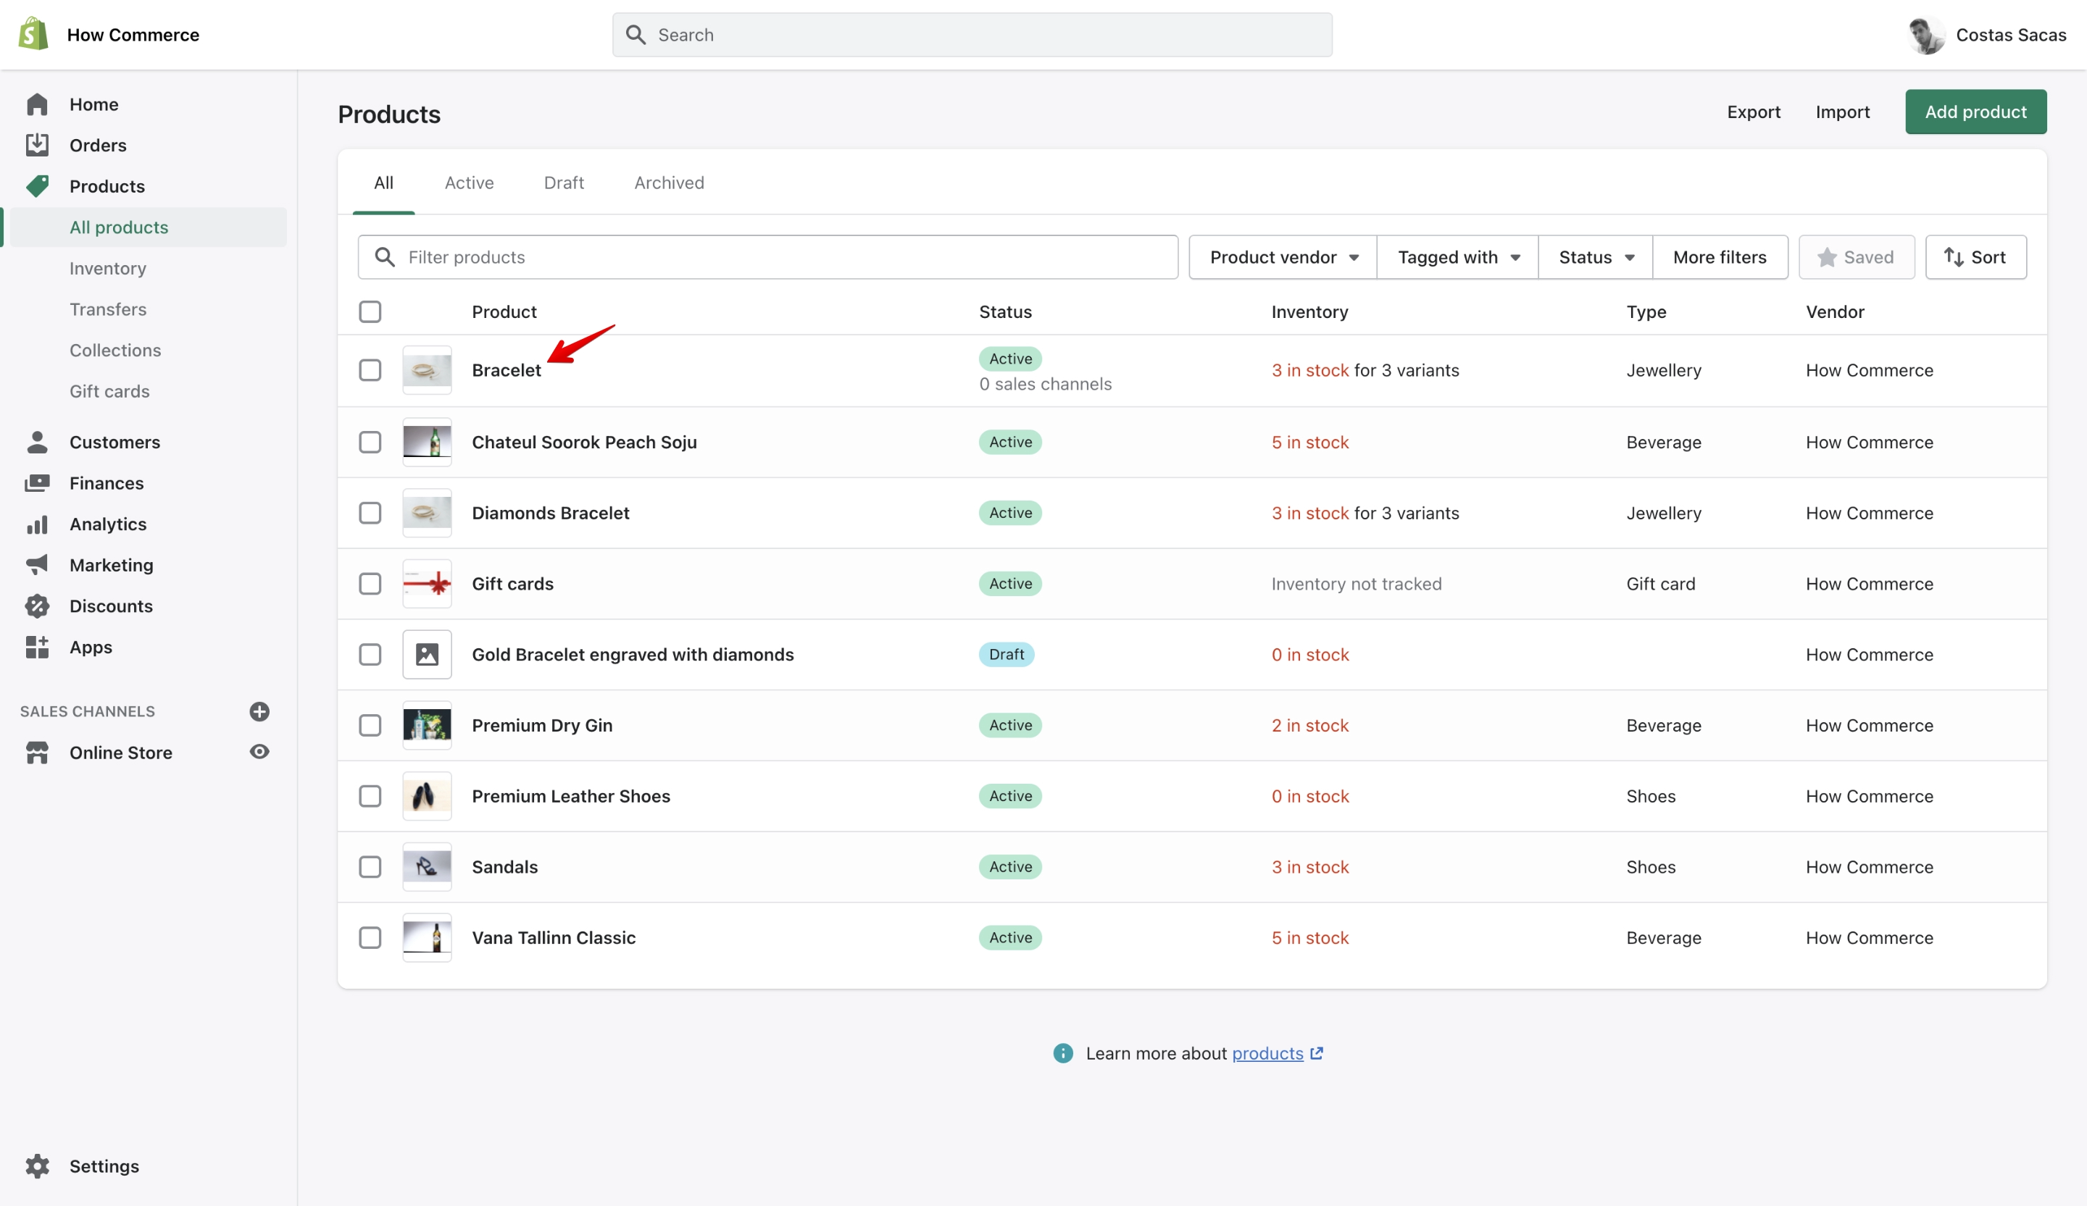Viewport: 2087px width, 1206px height.
Task: Open the Bracelet product thumbnail
Action: (427, 370)
